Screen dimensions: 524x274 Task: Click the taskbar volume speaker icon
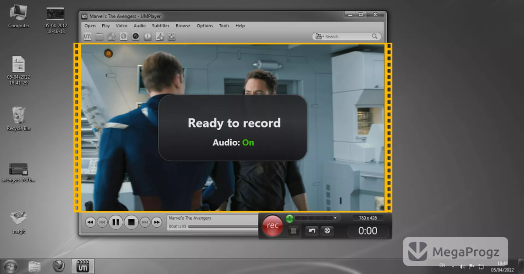[x=462, y=266]
